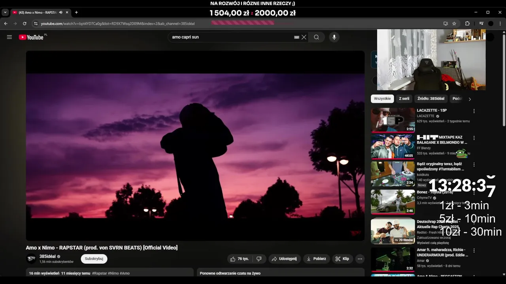This screenshot has height=284, width=506.
Task: Open more actions menu under video
Action: [x=360, y=259]
